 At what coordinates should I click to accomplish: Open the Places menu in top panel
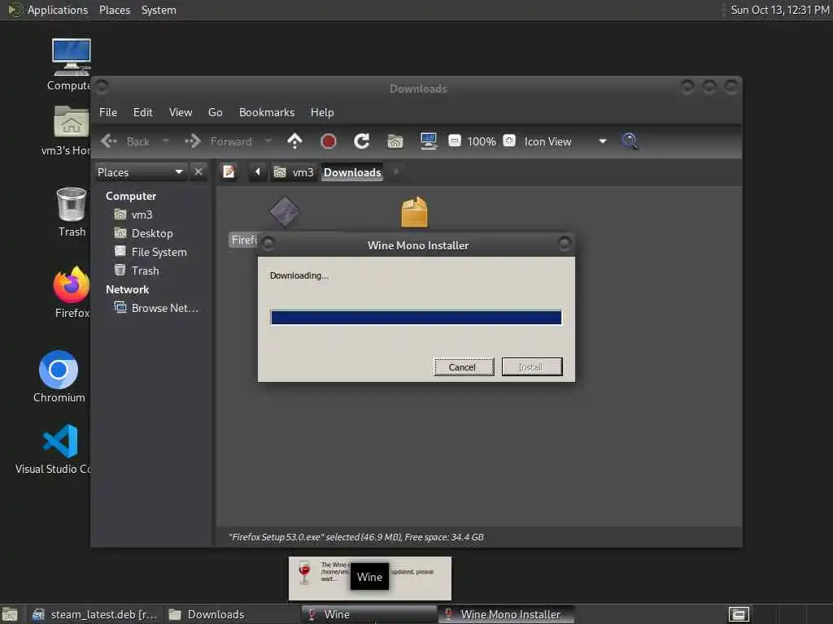tap(114, 10)
